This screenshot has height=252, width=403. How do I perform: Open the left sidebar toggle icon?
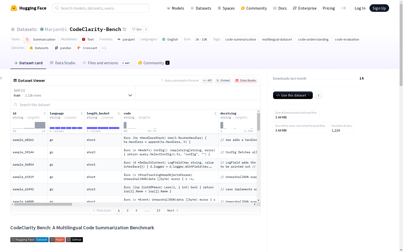click(x=1, y=78)
